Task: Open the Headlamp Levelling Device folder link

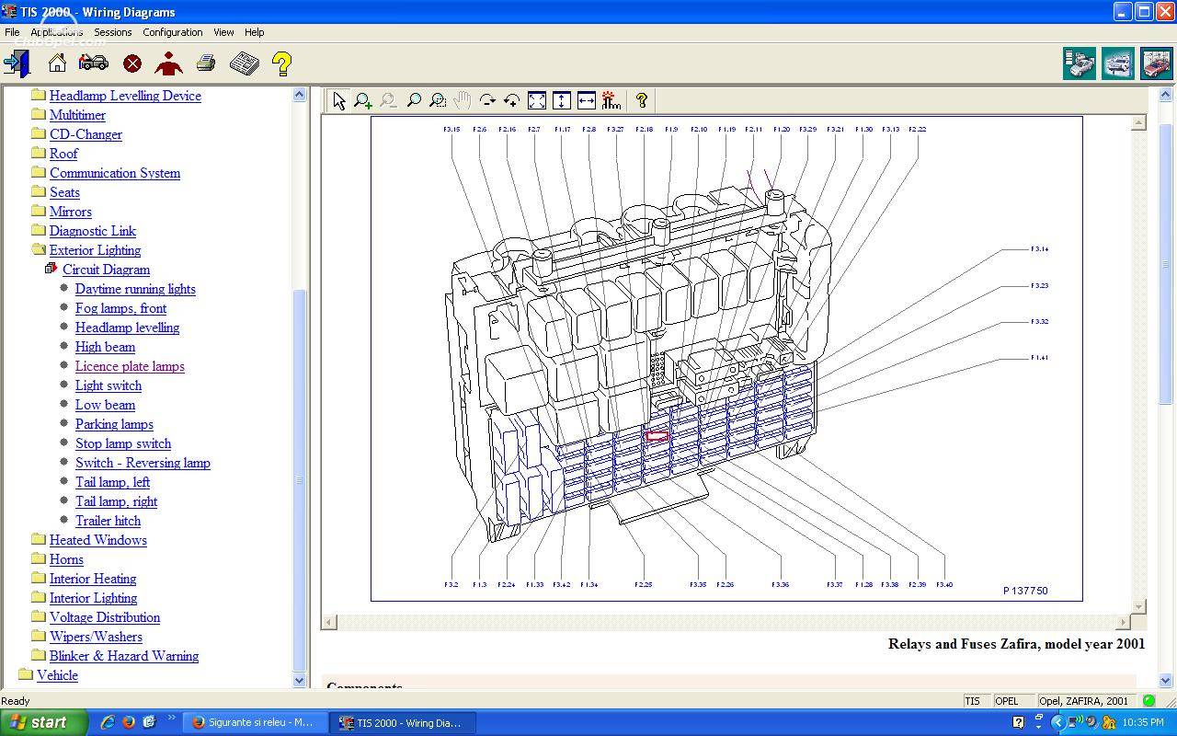Action: pyautogui.click(x=125, y=96)
